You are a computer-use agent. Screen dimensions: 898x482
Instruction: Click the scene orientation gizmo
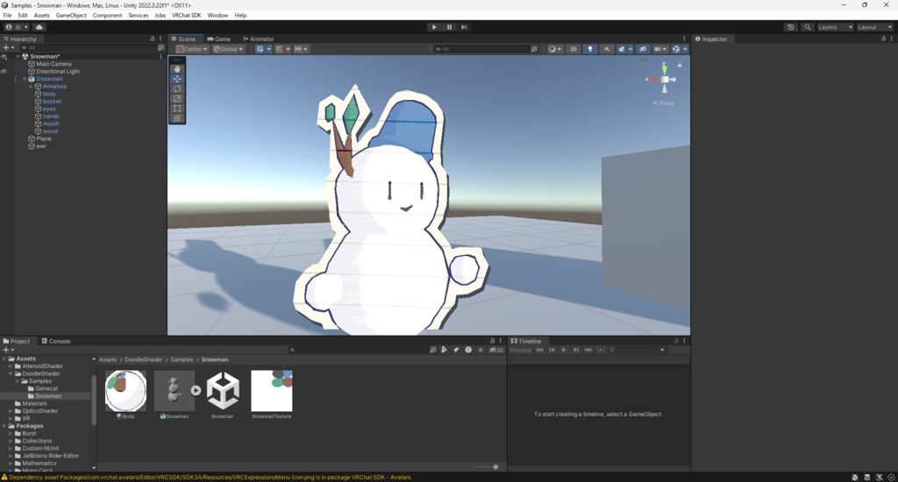tap(665, 79)
